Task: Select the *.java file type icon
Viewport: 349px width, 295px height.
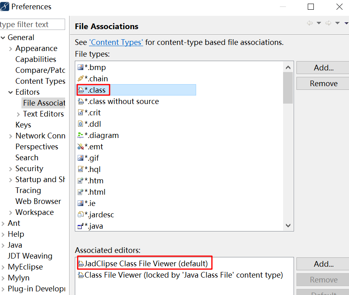Action: point(80,226)
